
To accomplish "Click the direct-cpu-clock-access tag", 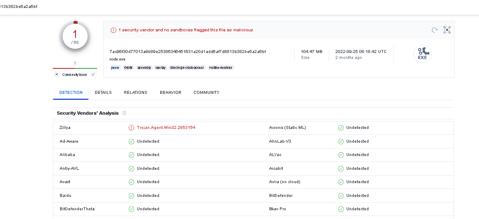I will click(x=187, y=68).
